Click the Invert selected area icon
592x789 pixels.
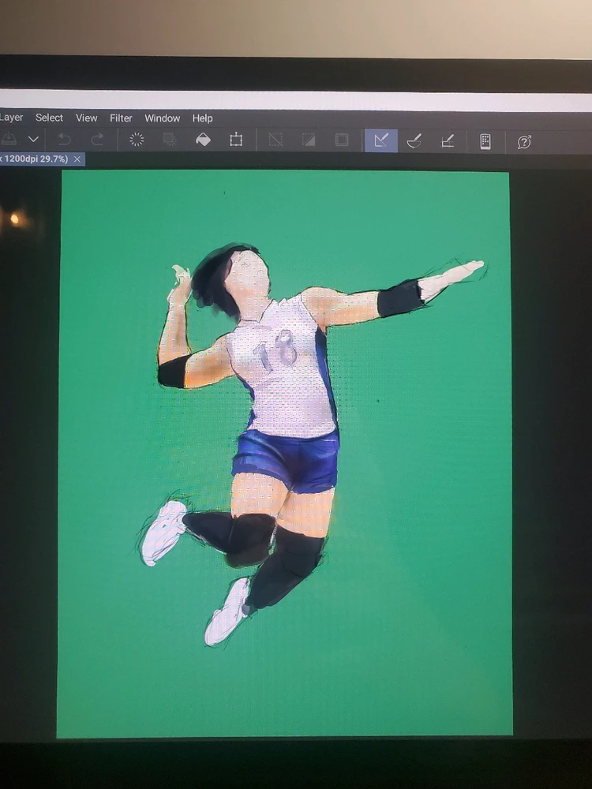(x=309, y=140)
